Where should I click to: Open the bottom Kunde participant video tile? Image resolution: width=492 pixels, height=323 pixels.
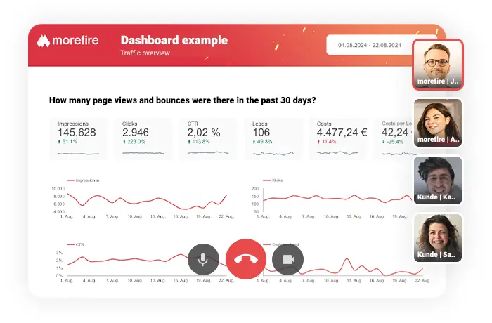pyautogui.click(x=437, y=237)
